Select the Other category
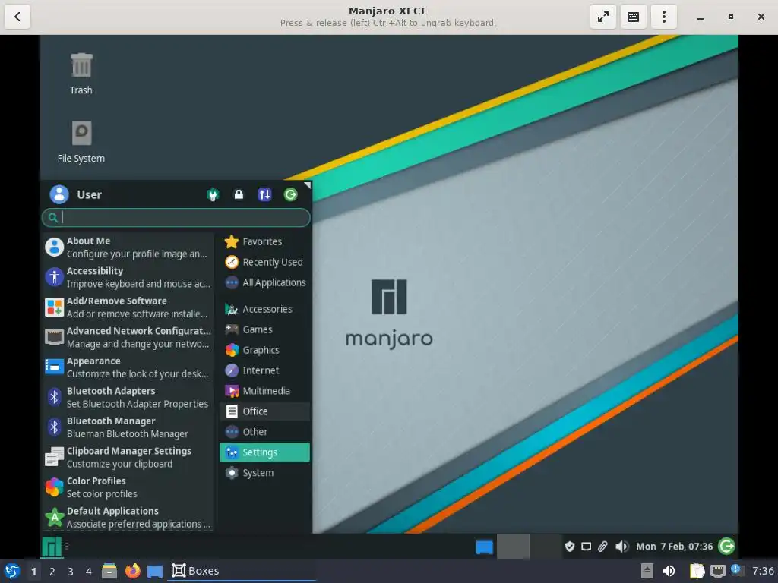 (264, 432)
